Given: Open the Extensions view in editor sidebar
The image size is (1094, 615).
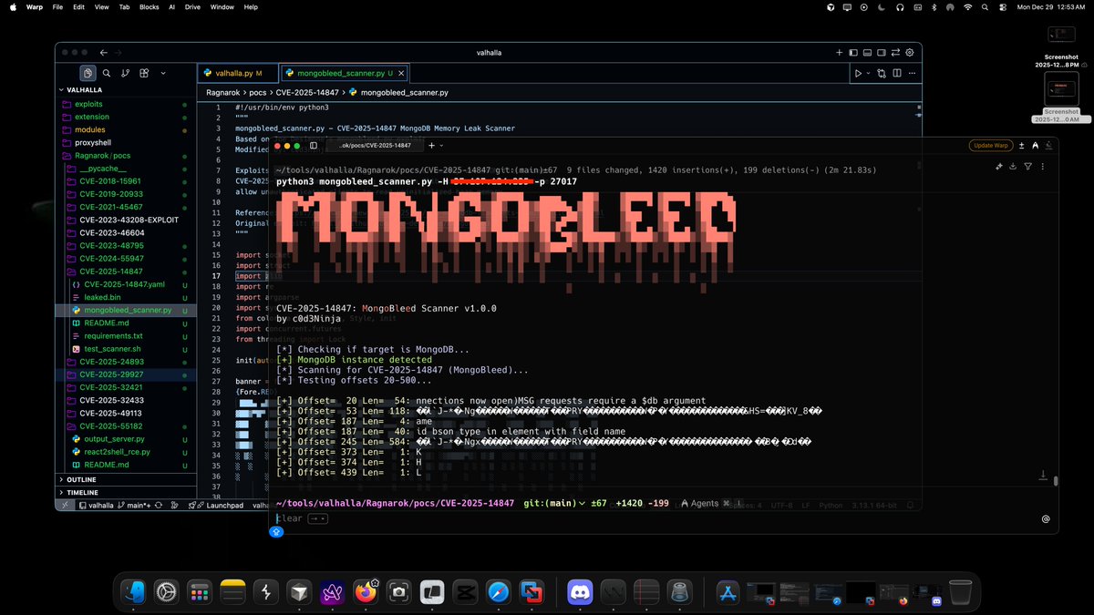Looking at the screenshot, I should [144, 73].
